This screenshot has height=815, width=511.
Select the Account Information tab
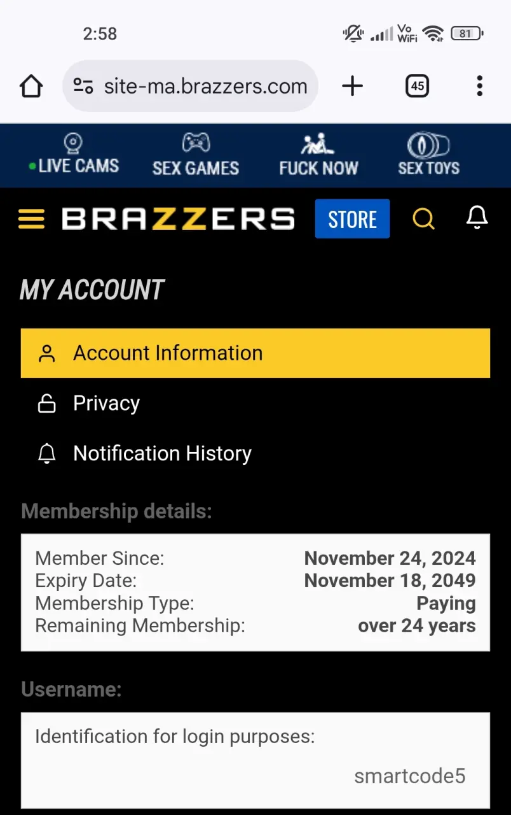coord(255,353)
